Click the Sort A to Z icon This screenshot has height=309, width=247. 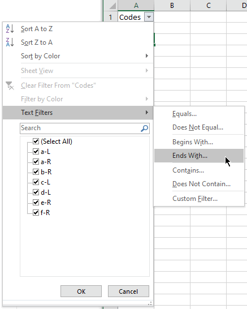coord(10,29)
